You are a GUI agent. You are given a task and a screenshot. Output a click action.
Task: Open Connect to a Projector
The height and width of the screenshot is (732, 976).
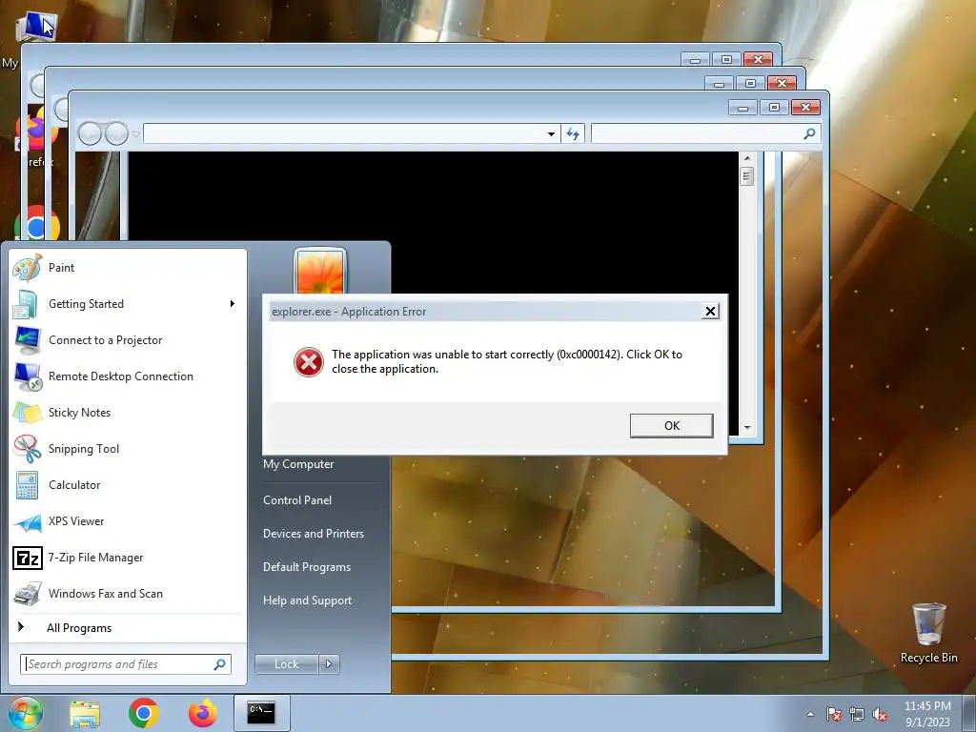pos(128,340)
